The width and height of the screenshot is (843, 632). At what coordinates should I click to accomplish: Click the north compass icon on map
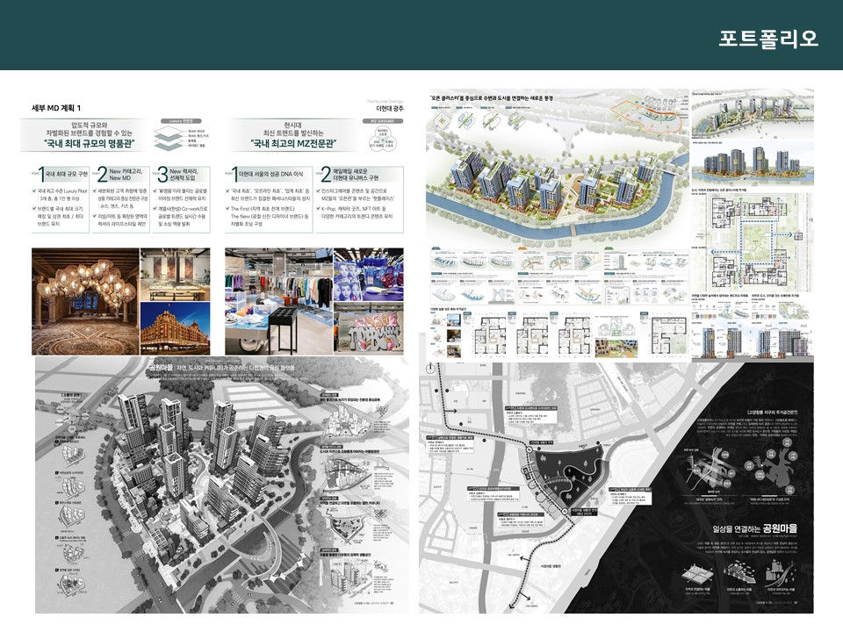coord(430,369)
